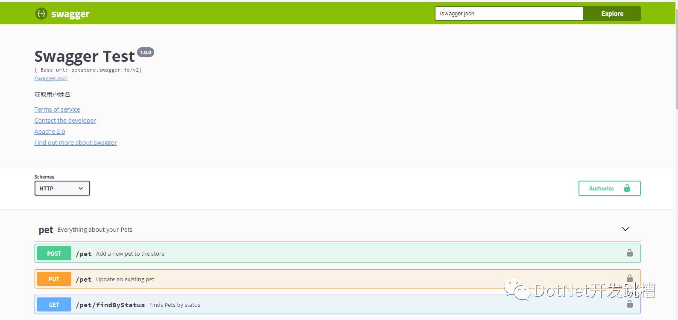
Task: Focus the /swagger.json URL input field
Action: [509, 13]
